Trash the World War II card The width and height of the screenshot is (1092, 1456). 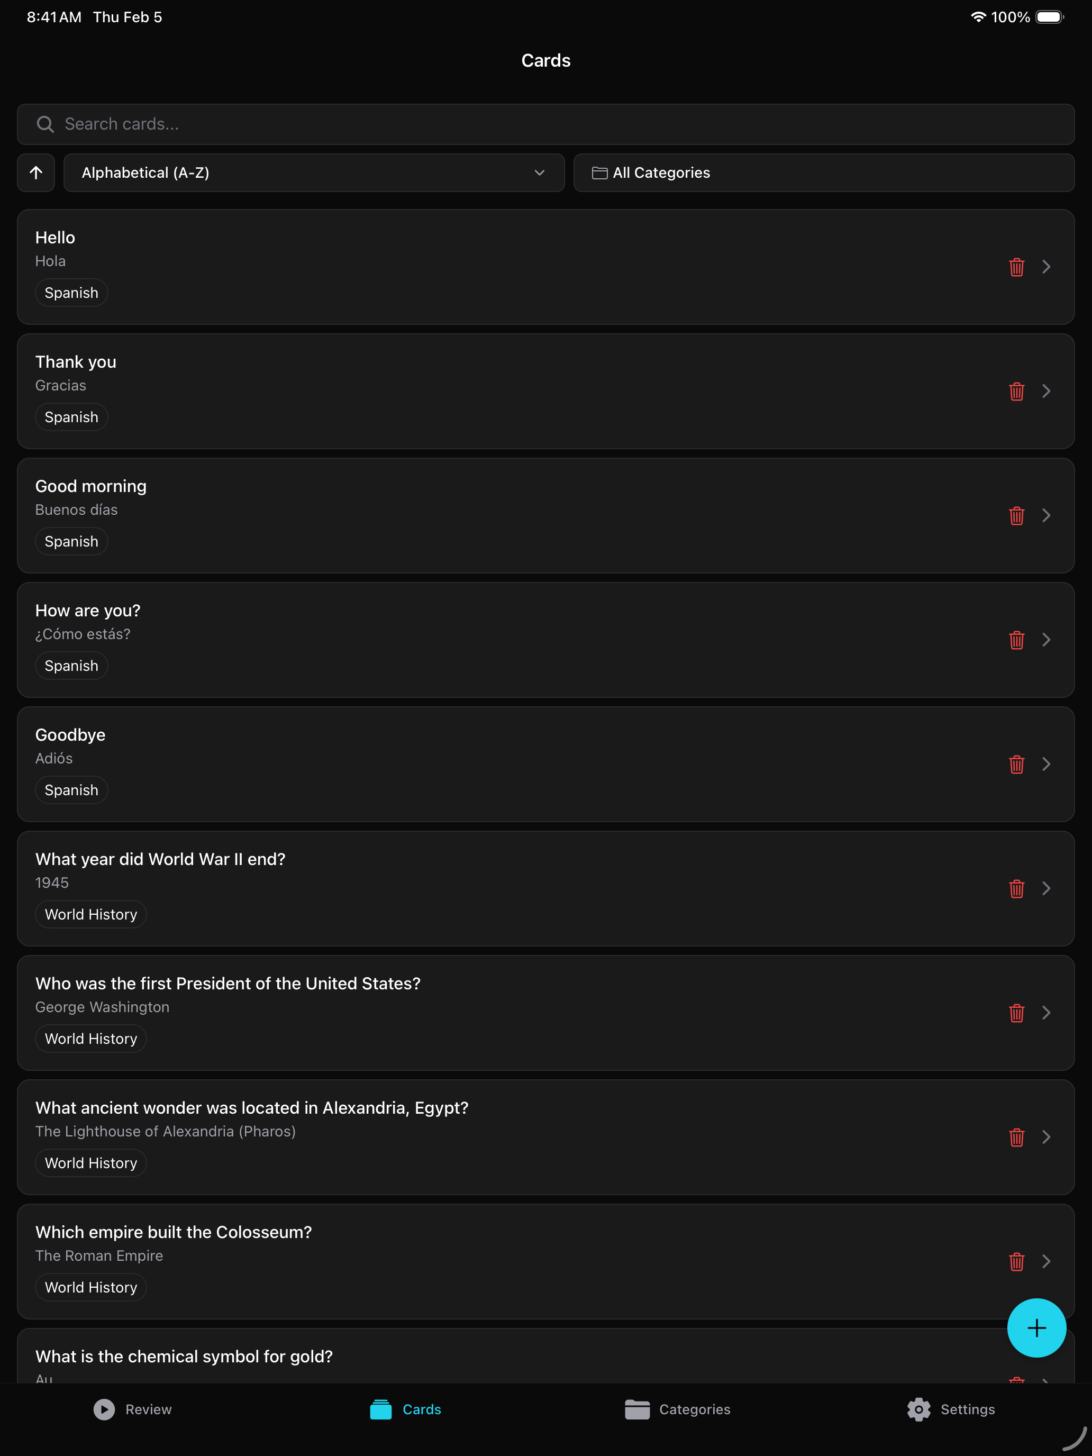[x=1016, y=889]
